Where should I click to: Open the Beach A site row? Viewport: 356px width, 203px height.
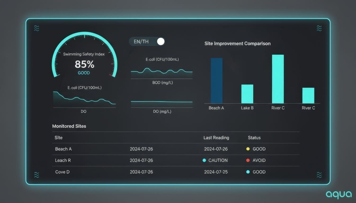63,149
